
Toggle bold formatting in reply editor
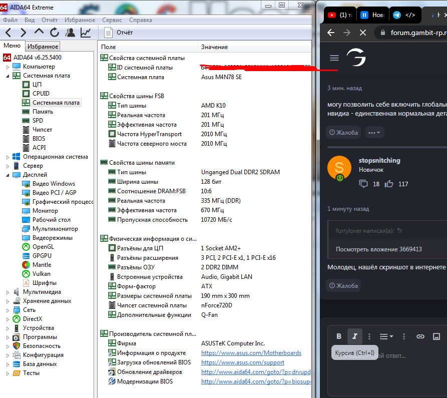339,336
